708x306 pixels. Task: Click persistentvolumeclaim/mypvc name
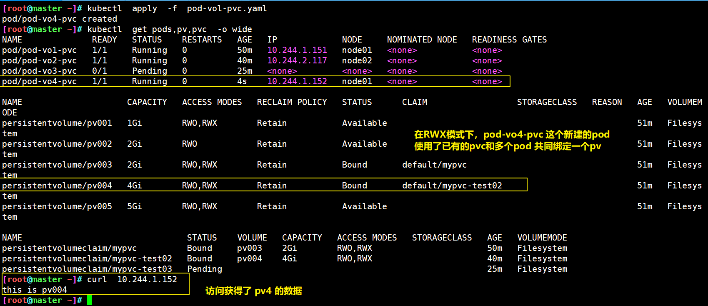click(x=70, y=248)
